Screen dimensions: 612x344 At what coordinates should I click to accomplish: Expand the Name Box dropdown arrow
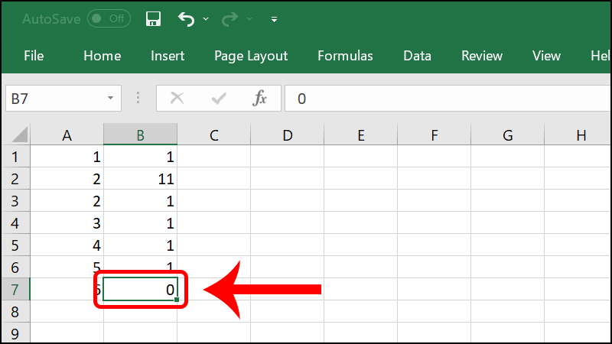pyautogui.click(x=111, y=98)
